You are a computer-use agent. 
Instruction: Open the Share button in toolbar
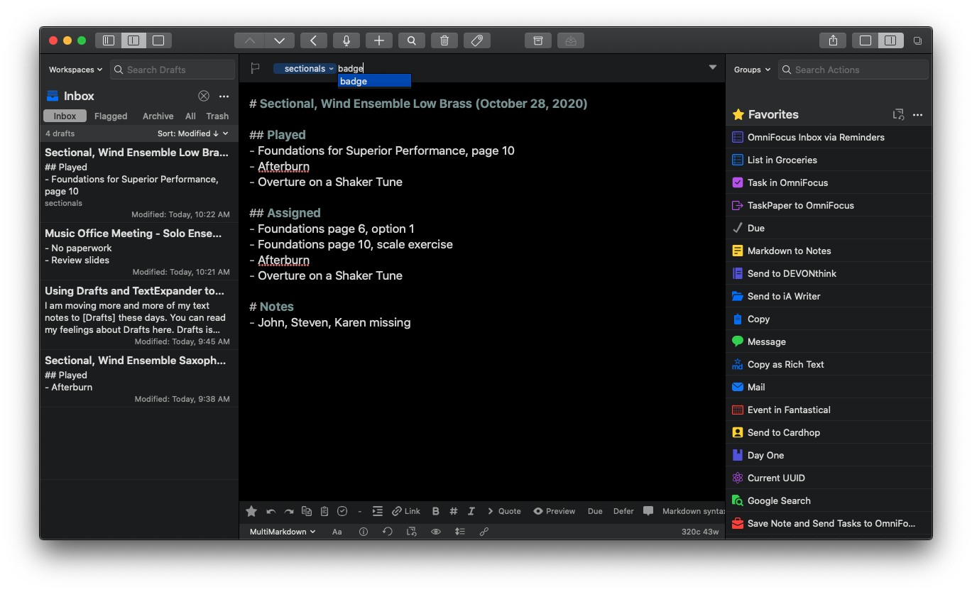tap(834, 40)
